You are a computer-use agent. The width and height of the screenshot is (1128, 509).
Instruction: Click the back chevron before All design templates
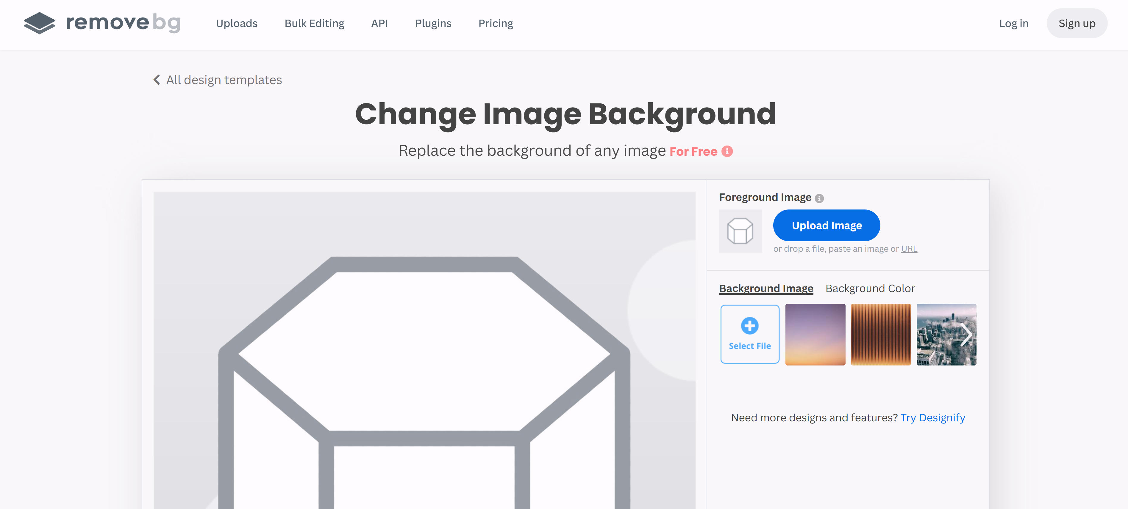coord(157,80)
